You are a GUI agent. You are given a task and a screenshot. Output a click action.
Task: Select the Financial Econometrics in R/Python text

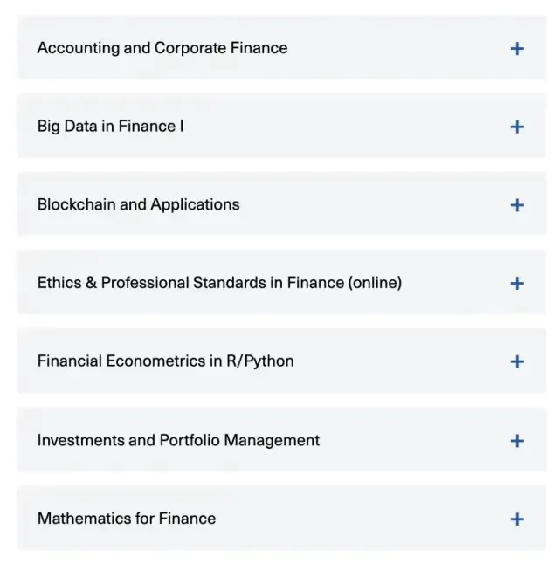tap(165, 361)
